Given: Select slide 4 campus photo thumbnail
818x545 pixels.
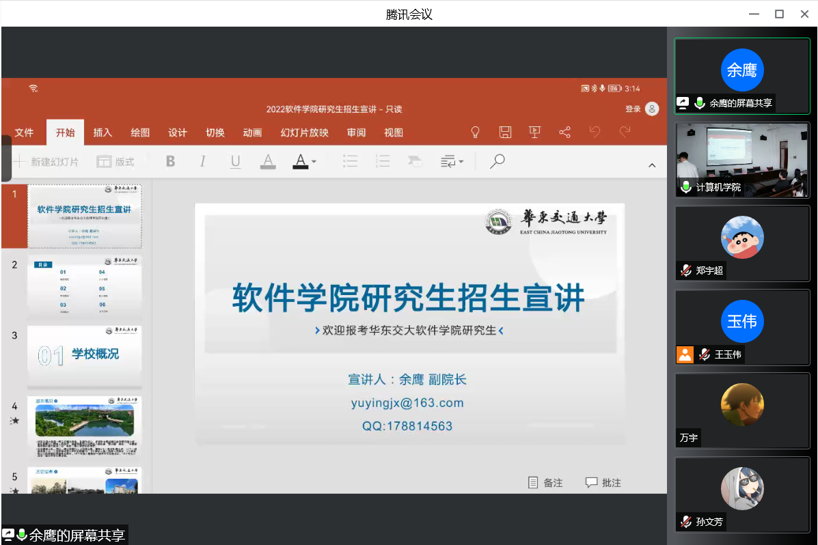Looking at the screenshot, I should coord(85,427).
